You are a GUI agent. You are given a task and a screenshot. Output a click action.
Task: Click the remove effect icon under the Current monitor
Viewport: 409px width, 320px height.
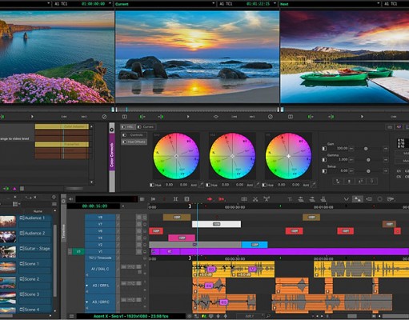(x=271, y=117)
